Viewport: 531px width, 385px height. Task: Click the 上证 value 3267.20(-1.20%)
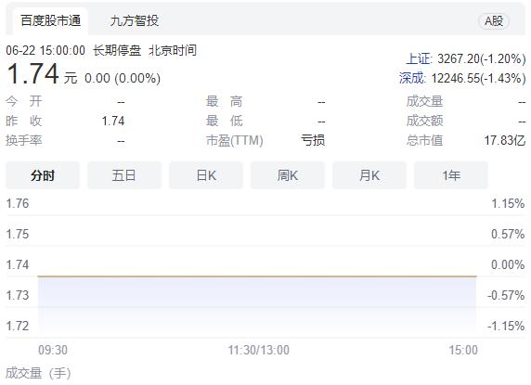482,58
